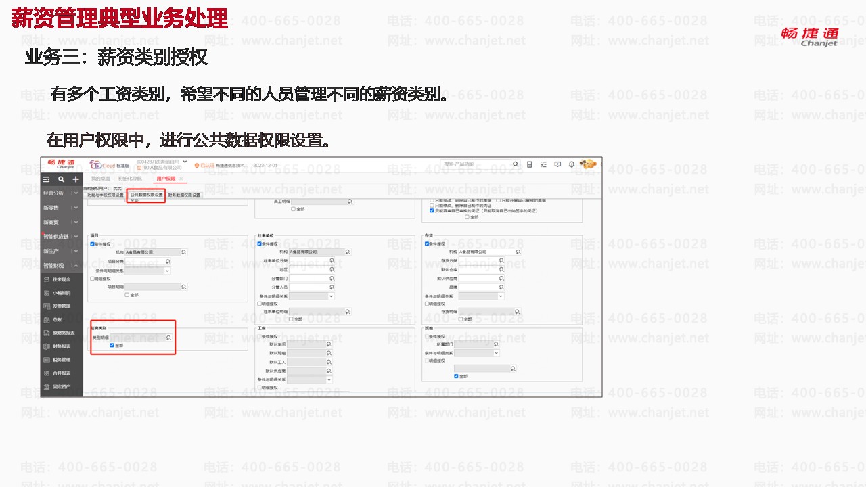Click the 已认证 certification link

point(207,165)
